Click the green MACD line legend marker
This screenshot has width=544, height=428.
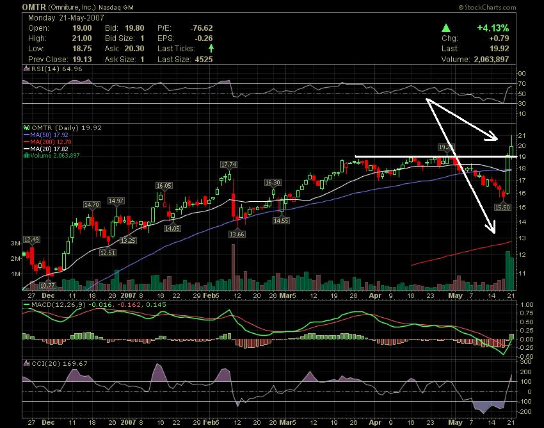click(26, 305)
